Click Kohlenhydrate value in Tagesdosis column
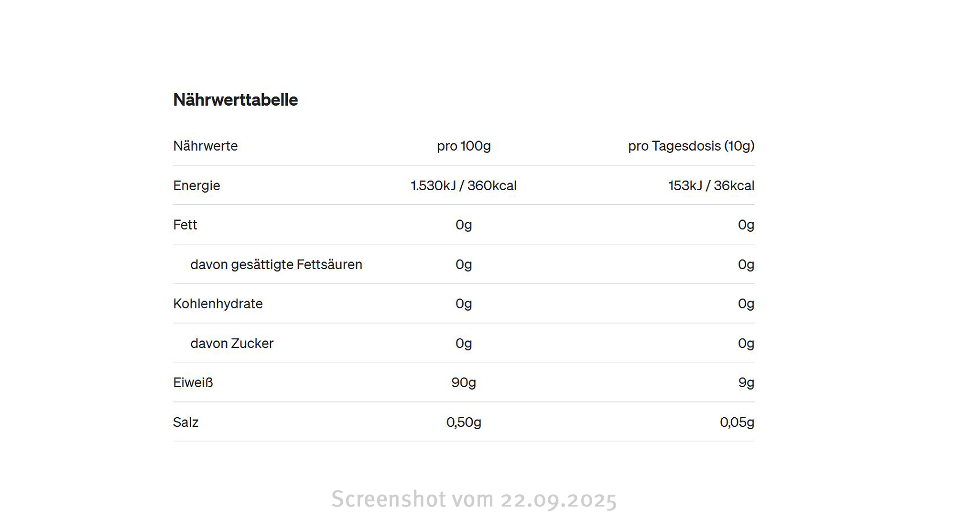This screenshot has height=532, width=956. [x=746, y=304]
